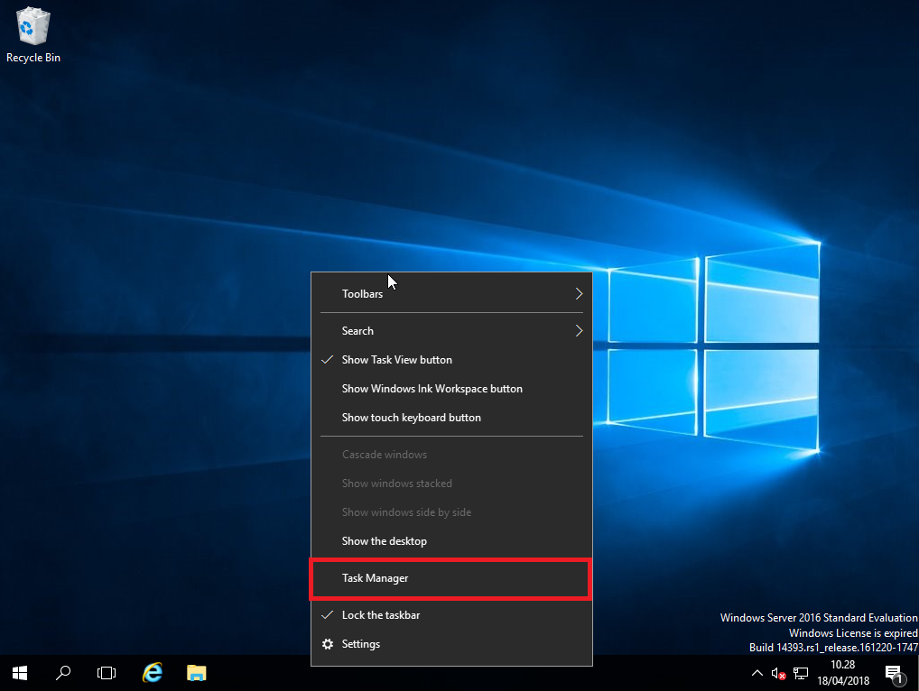Click the Start button
Viewport: 919px width, 691px height.
click(19, 673)
